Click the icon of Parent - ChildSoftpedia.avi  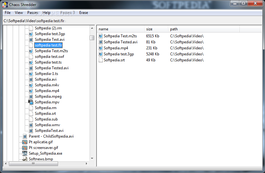[25, 136]
